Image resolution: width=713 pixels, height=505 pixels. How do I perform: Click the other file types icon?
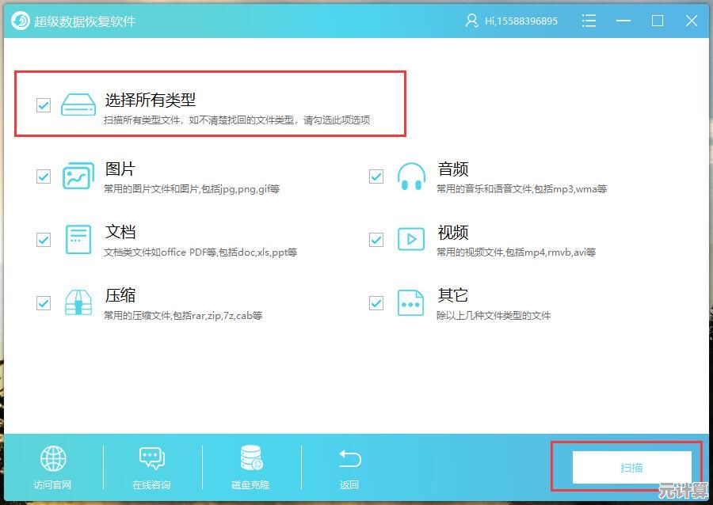411,302
